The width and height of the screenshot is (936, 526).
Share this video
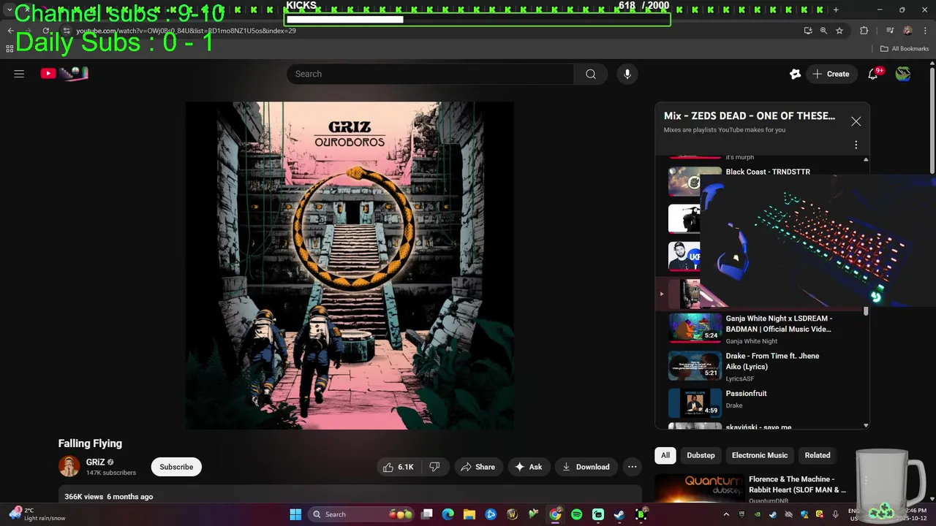[x=478, y=467]
